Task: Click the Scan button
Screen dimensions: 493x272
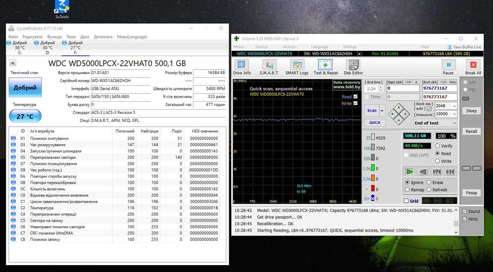Action: pyautogui.click(x=372, y=111)
